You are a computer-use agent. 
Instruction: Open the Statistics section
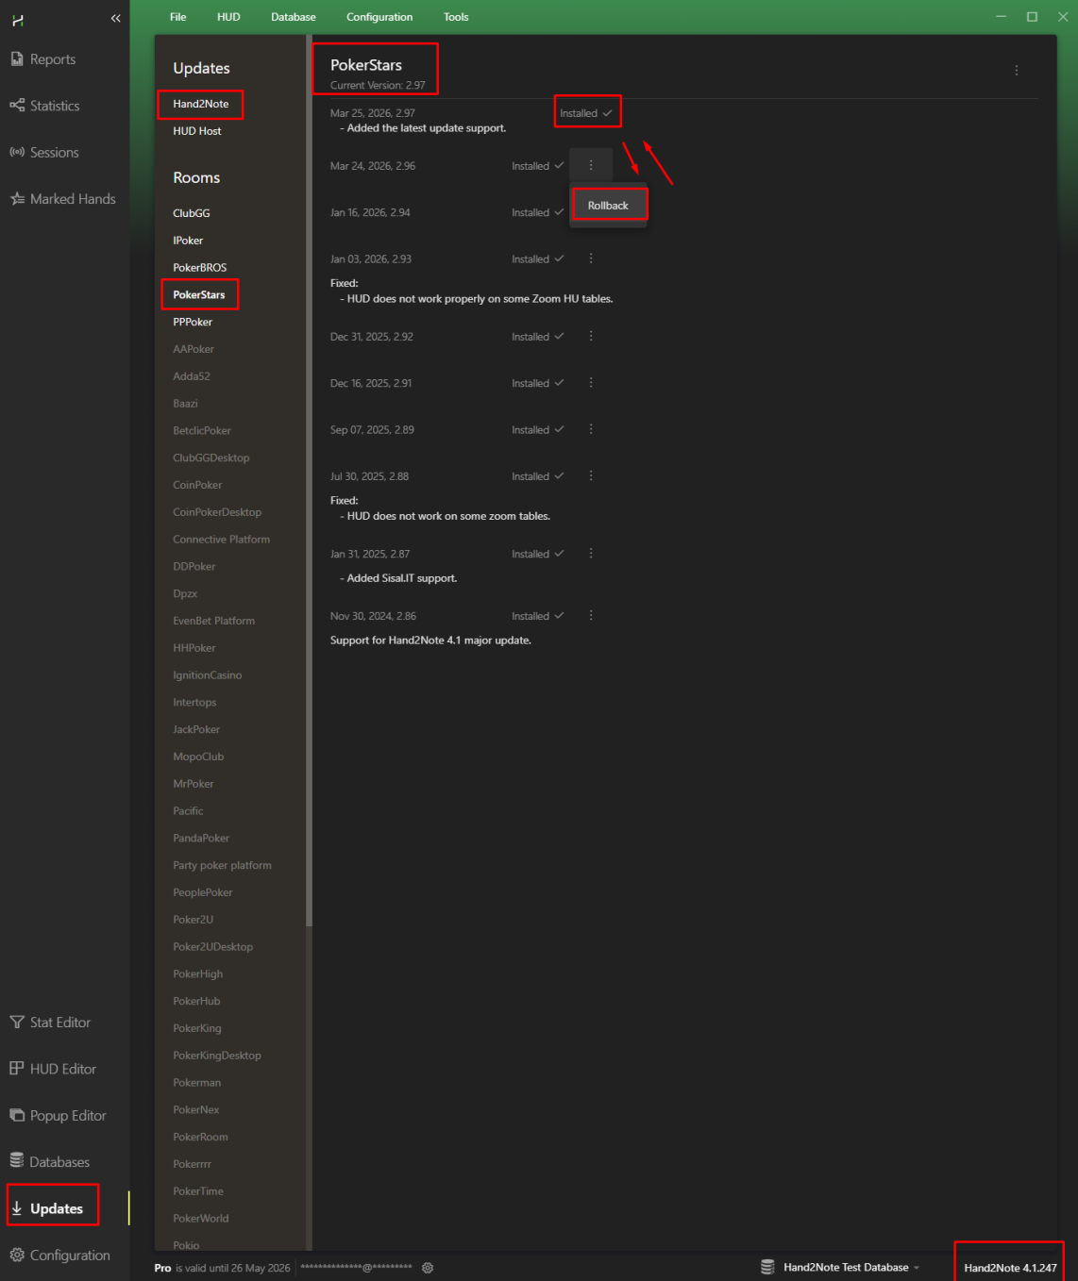45,106
